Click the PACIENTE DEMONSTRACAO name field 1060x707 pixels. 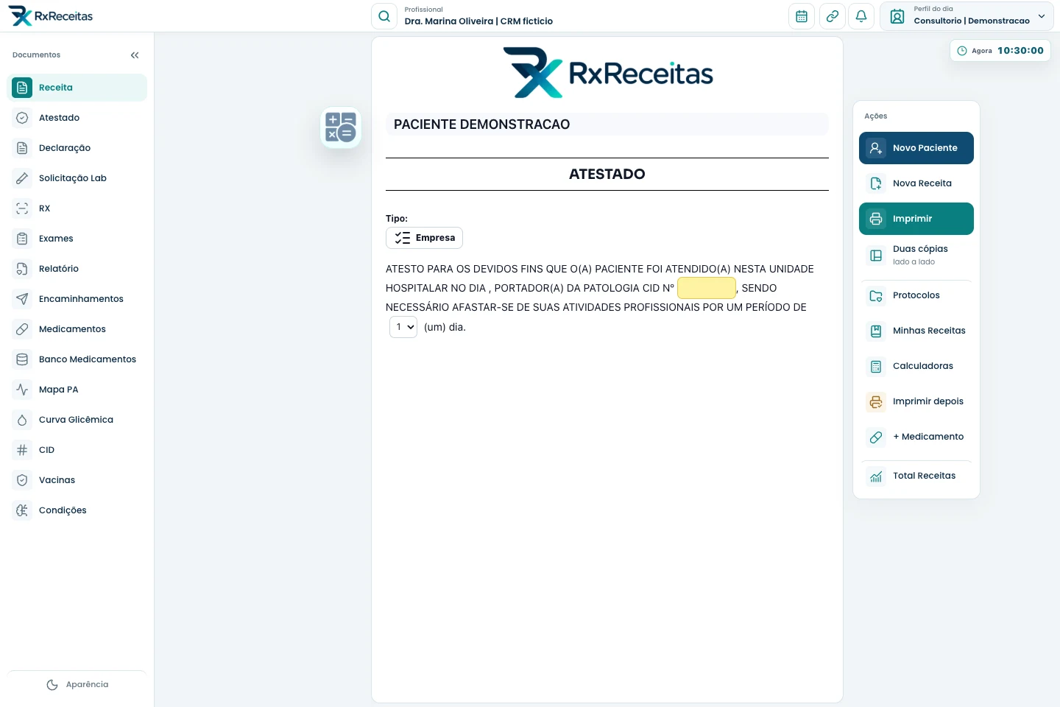pyautogui.click(x=607, y=124)
